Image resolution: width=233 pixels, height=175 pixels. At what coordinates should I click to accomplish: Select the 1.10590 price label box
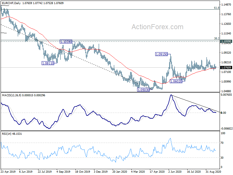tap(66, 42)
